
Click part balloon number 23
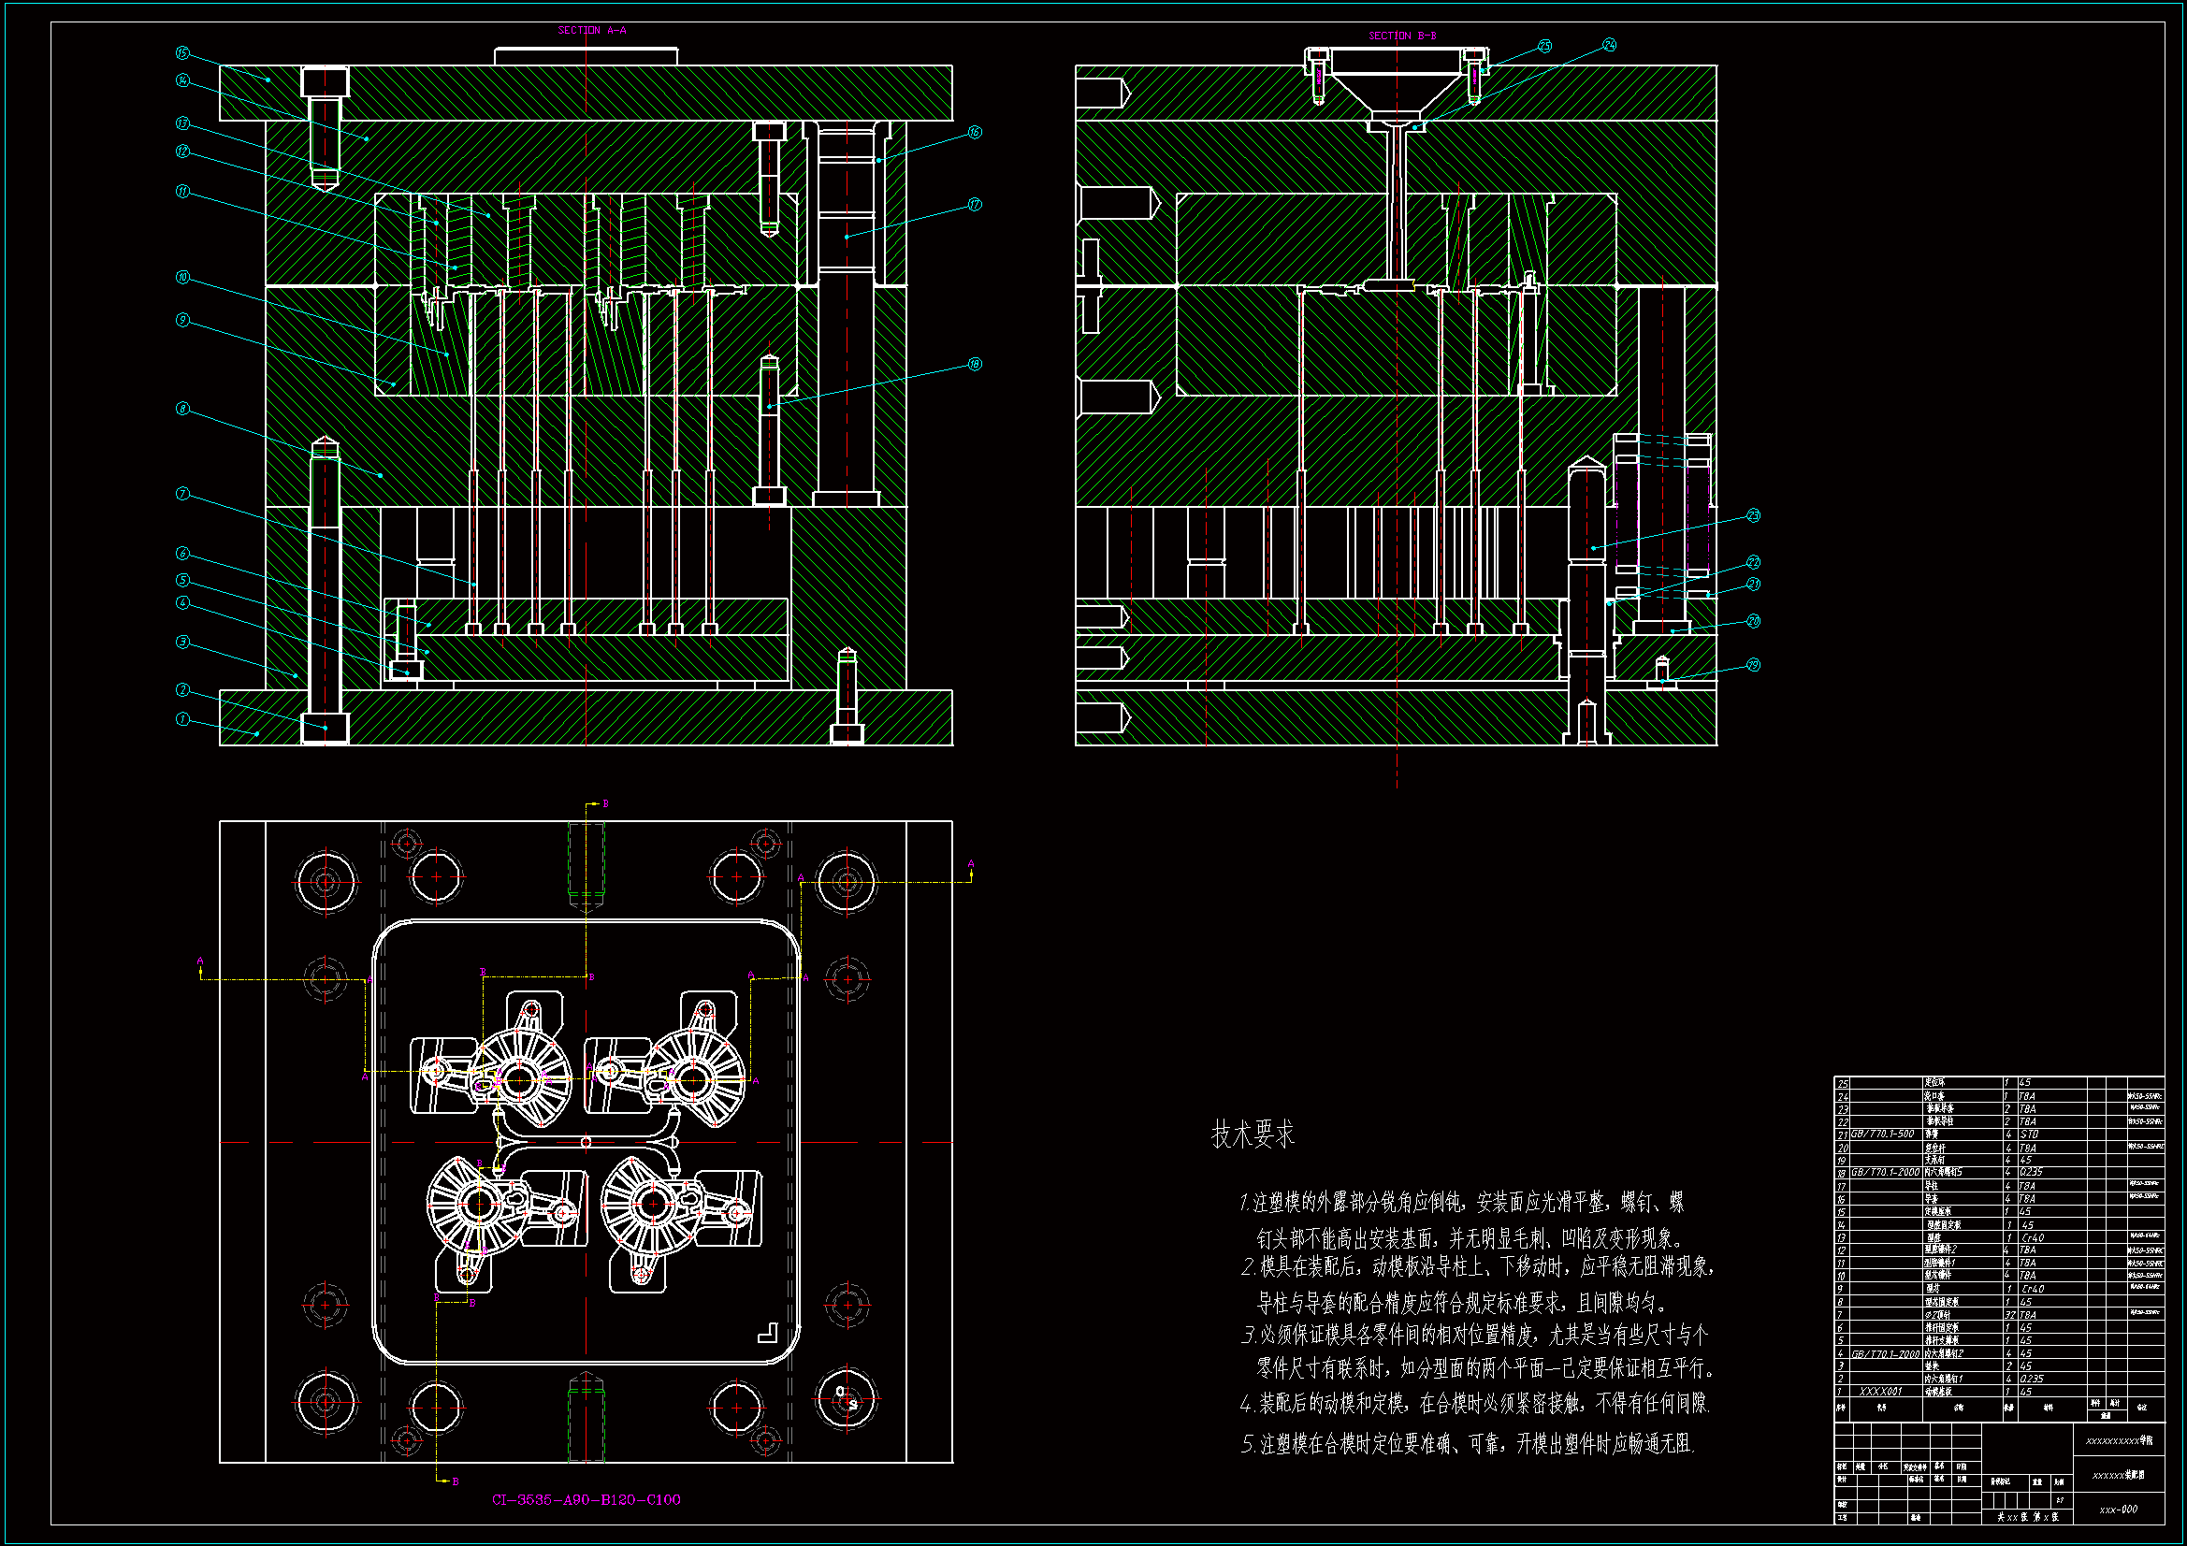[1754, 515]
